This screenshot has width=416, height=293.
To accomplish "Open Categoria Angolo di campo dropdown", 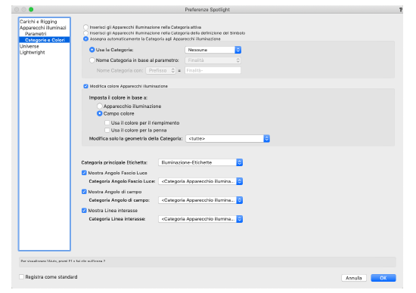I will tap(200, 200).
